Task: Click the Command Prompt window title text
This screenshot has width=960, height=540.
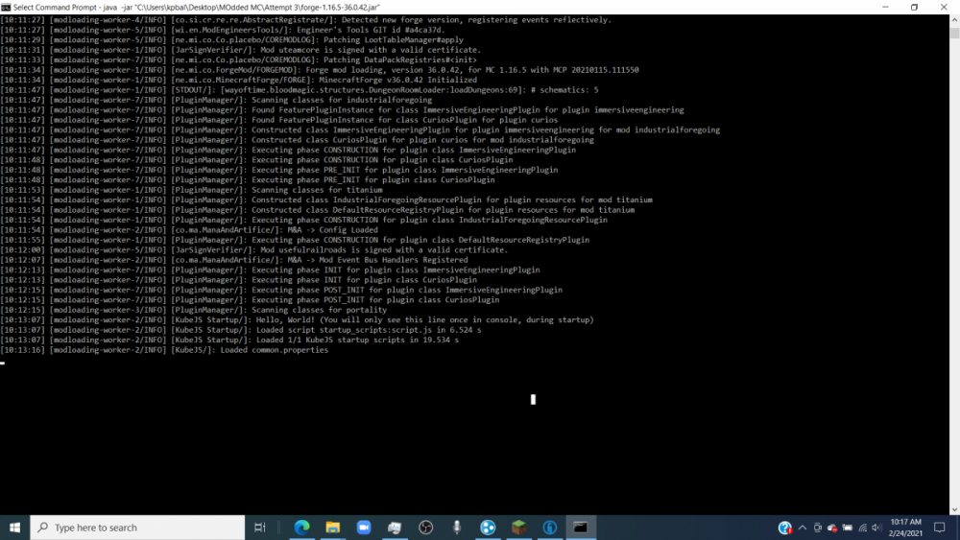Action: pyautogui.click(x=197, y=7)
